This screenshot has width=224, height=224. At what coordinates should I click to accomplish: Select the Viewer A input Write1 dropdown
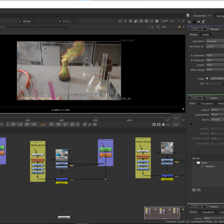pyautogui.click(x=29, y=21)
